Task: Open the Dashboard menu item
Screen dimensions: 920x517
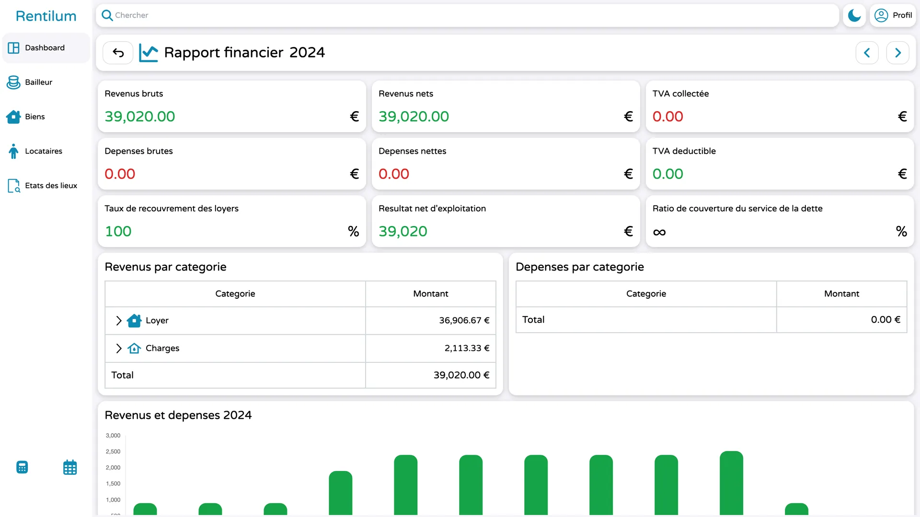Action: 46,48
